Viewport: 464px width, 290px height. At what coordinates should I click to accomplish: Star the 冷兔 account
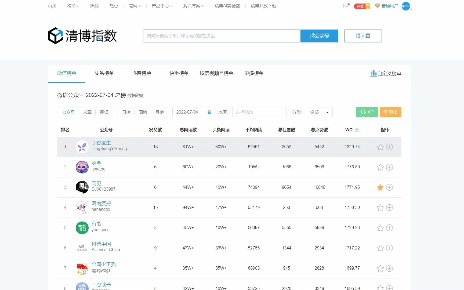tap(380, 167)
